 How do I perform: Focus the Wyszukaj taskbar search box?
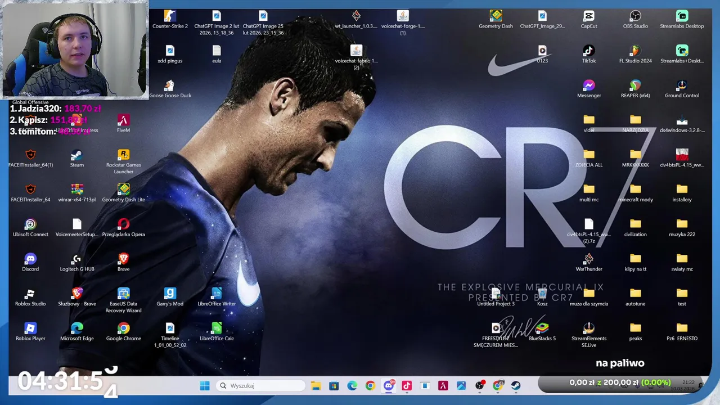[261, 385]
